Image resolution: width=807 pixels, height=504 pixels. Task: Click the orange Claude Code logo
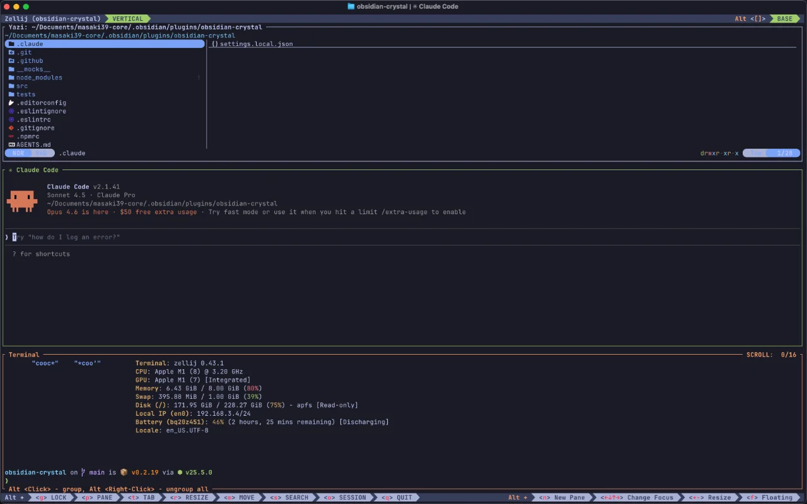[x=22, y=202]
